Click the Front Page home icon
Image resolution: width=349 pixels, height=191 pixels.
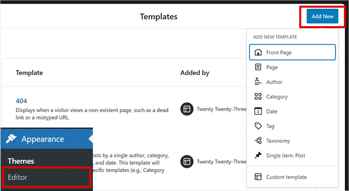pyautogui.click(x=258, y=52)
